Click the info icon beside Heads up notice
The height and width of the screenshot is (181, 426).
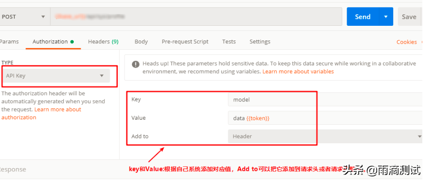pyautogui.click(x=136, y=64)
